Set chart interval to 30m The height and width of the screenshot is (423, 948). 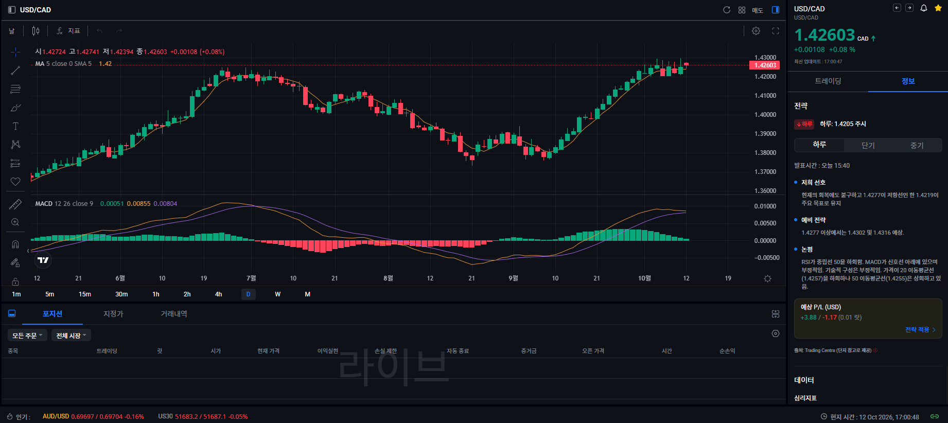tap(121, 294)
